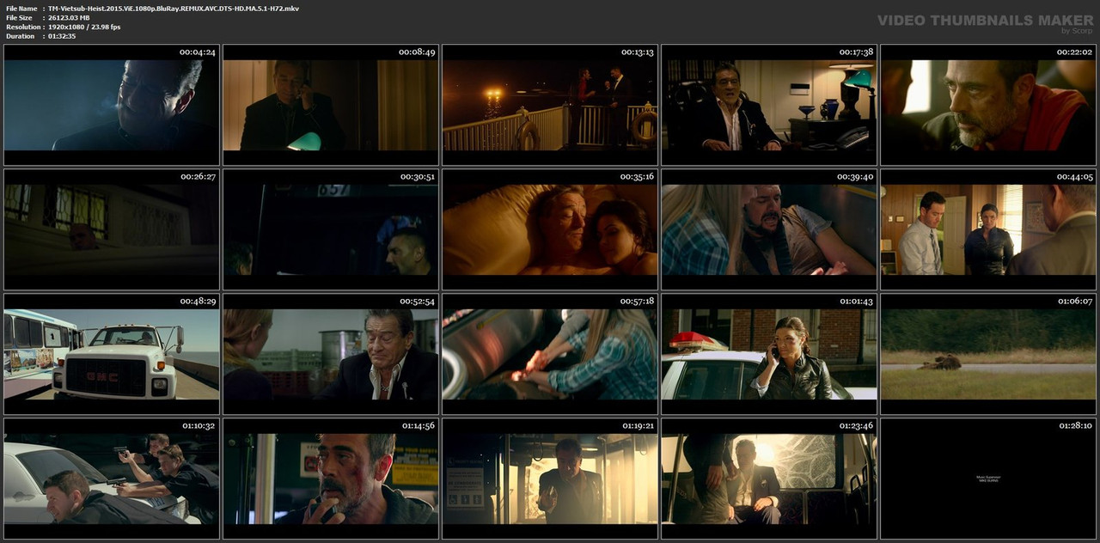Select the thumbnail at 01:01:43
Viewport: 1100px width, 543px height.
[x=769, y=354]
